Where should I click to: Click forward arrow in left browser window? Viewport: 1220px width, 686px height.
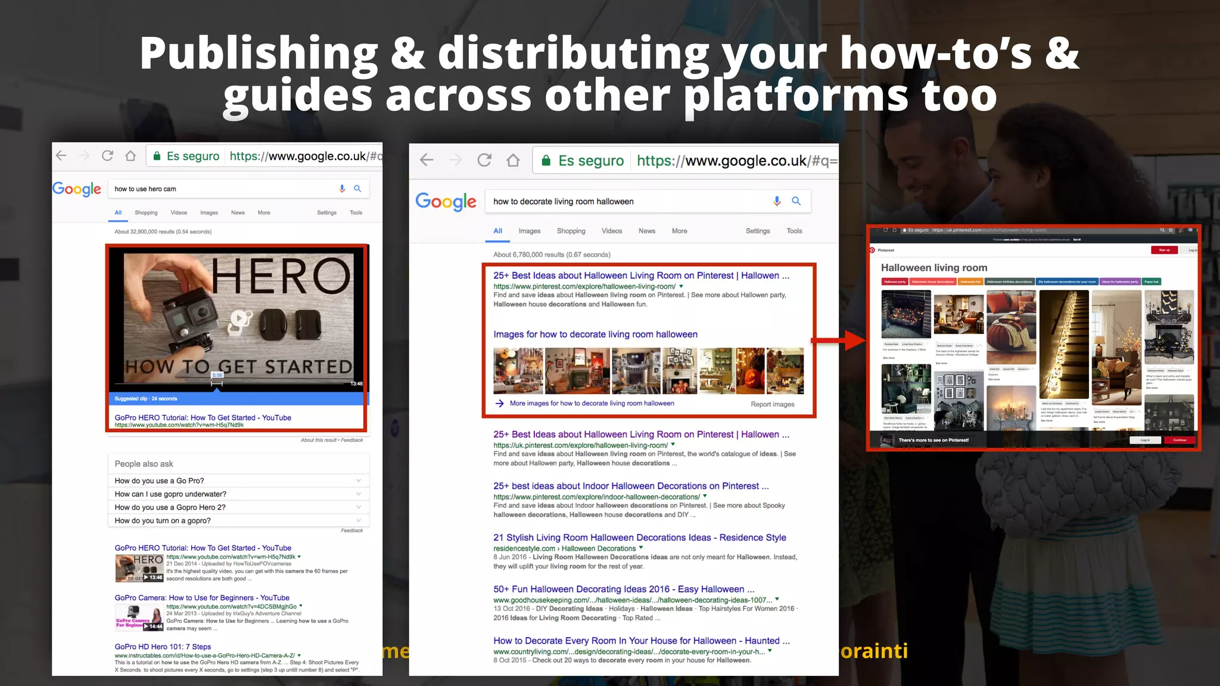[84, 156]
